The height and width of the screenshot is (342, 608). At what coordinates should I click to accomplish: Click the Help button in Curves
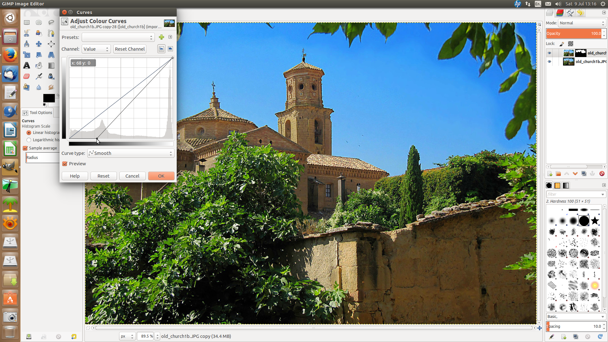point(75,176)
